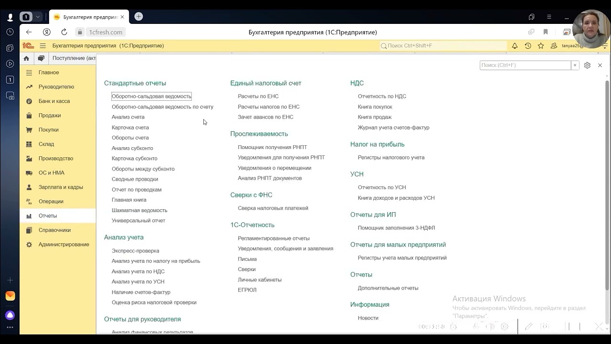611x344 pixels.
Task: Open browser profile icon
Action: 10,17
